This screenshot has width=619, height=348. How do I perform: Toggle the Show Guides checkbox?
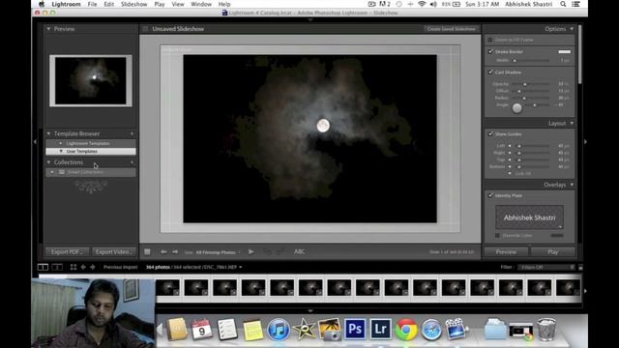pos(490,134)
